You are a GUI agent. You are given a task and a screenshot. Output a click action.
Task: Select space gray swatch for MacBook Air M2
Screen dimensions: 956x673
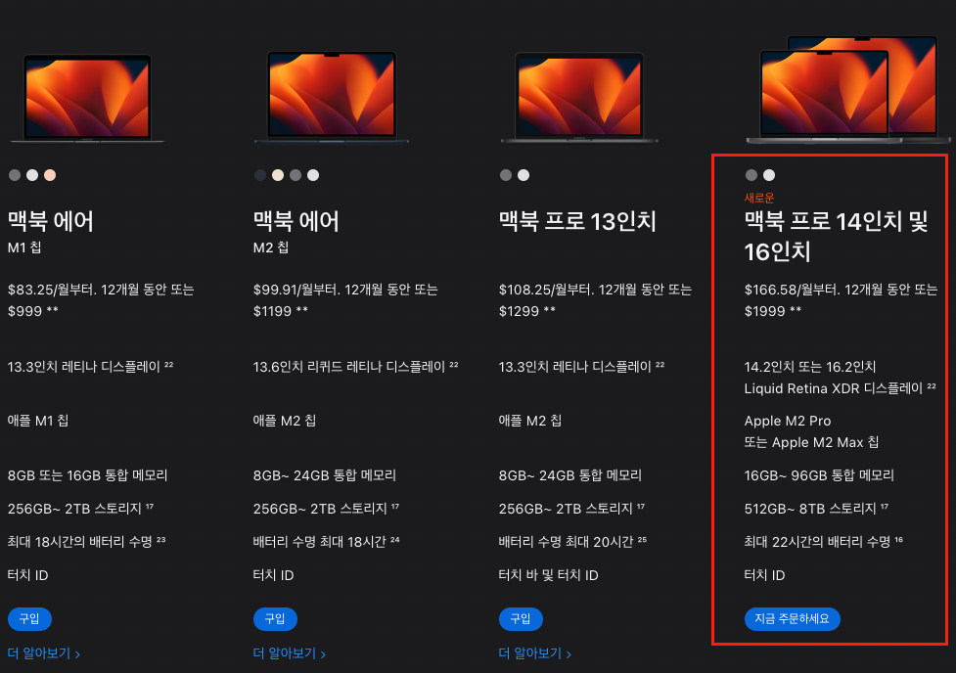296,175
